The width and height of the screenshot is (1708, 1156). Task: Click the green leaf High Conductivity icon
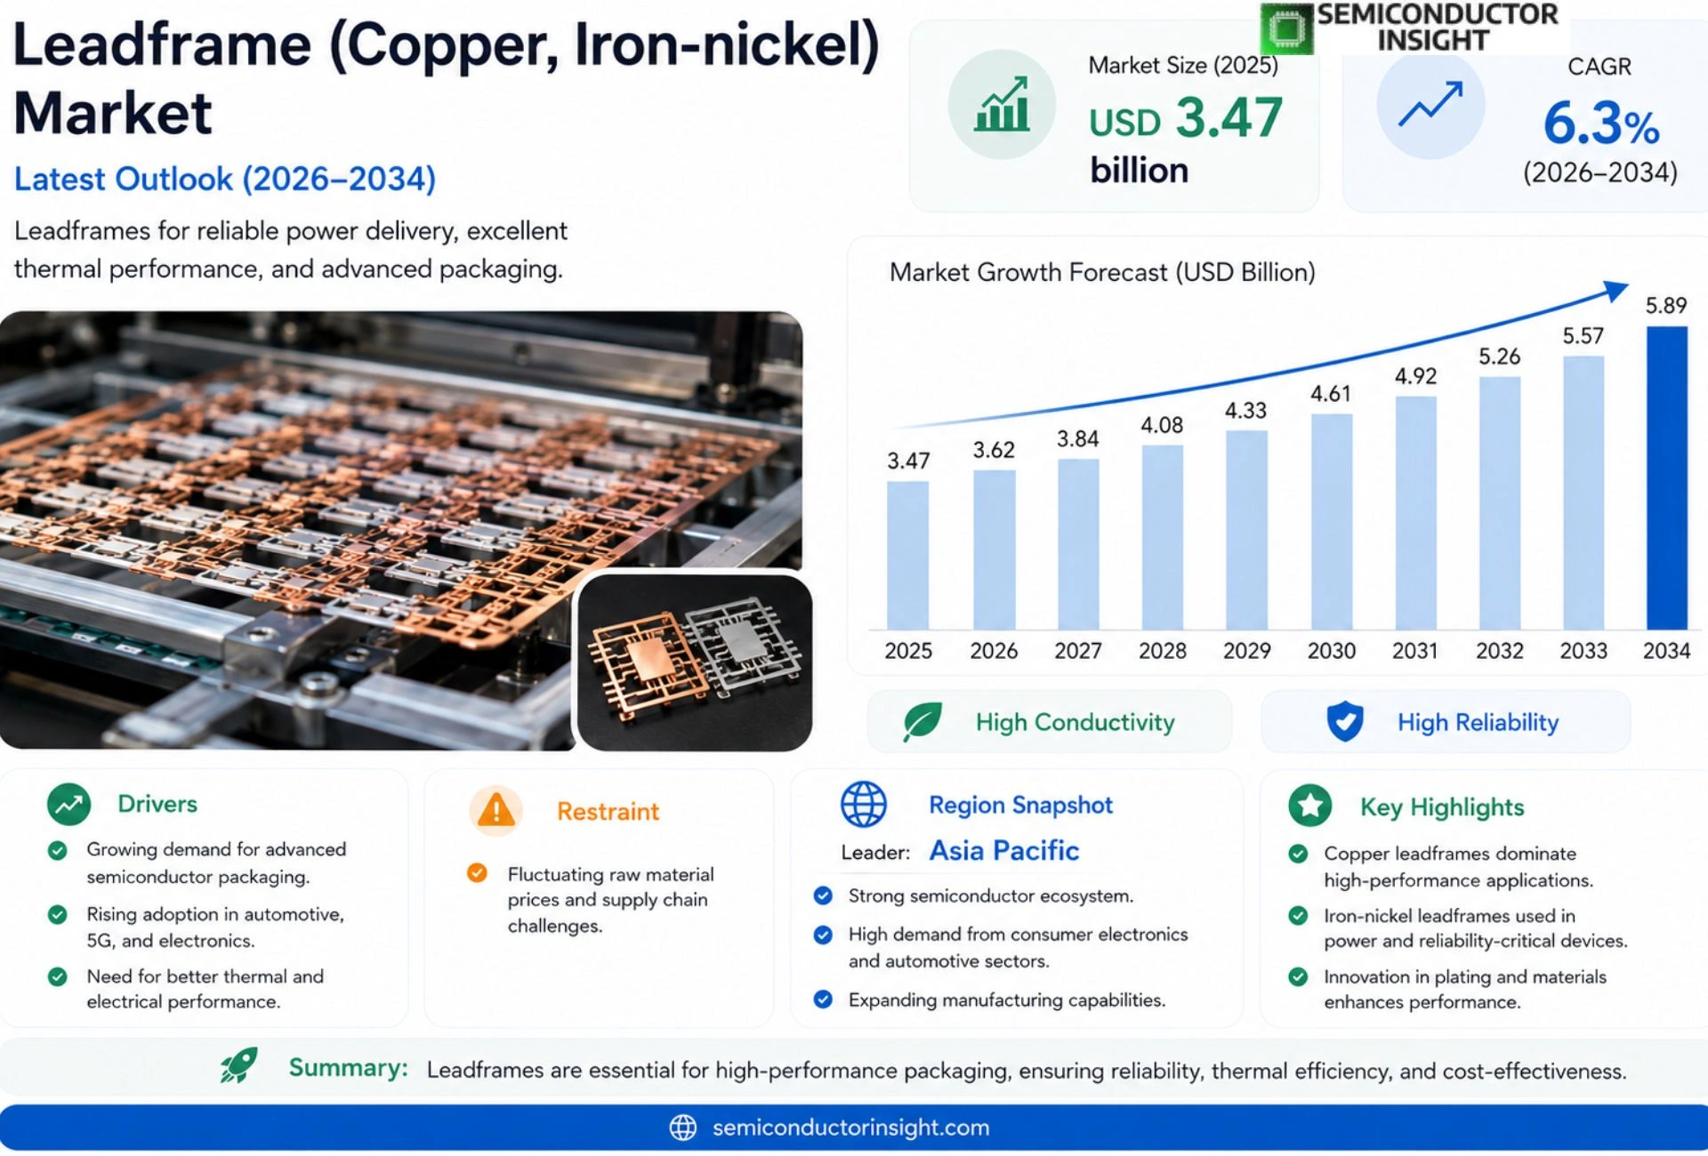(922, 721)
